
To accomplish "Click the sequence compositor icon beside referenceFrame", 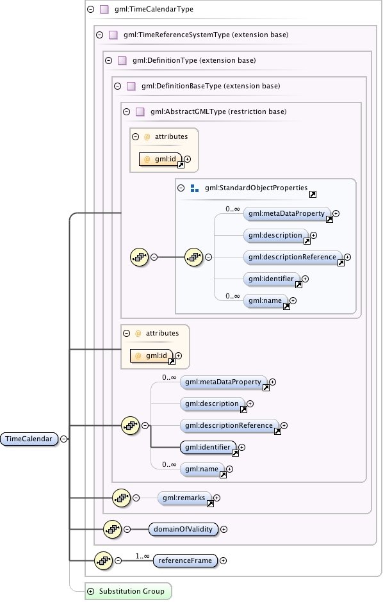I will tap(103, 560).
